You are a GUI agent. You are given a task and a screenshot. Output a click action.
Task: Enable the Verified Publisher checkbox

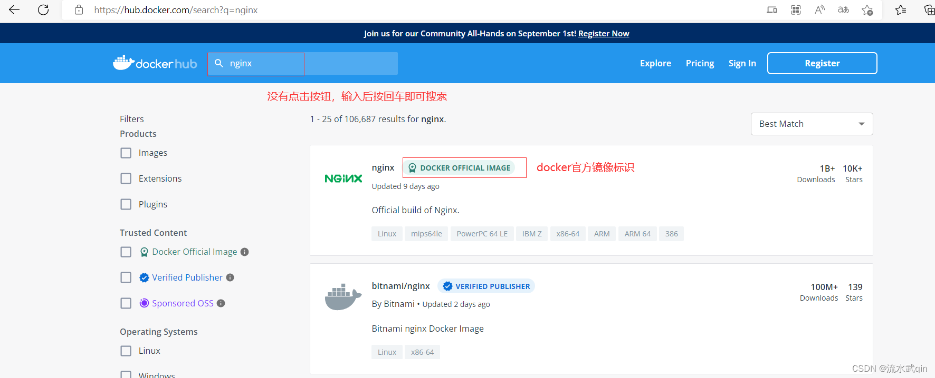point(126,277)
